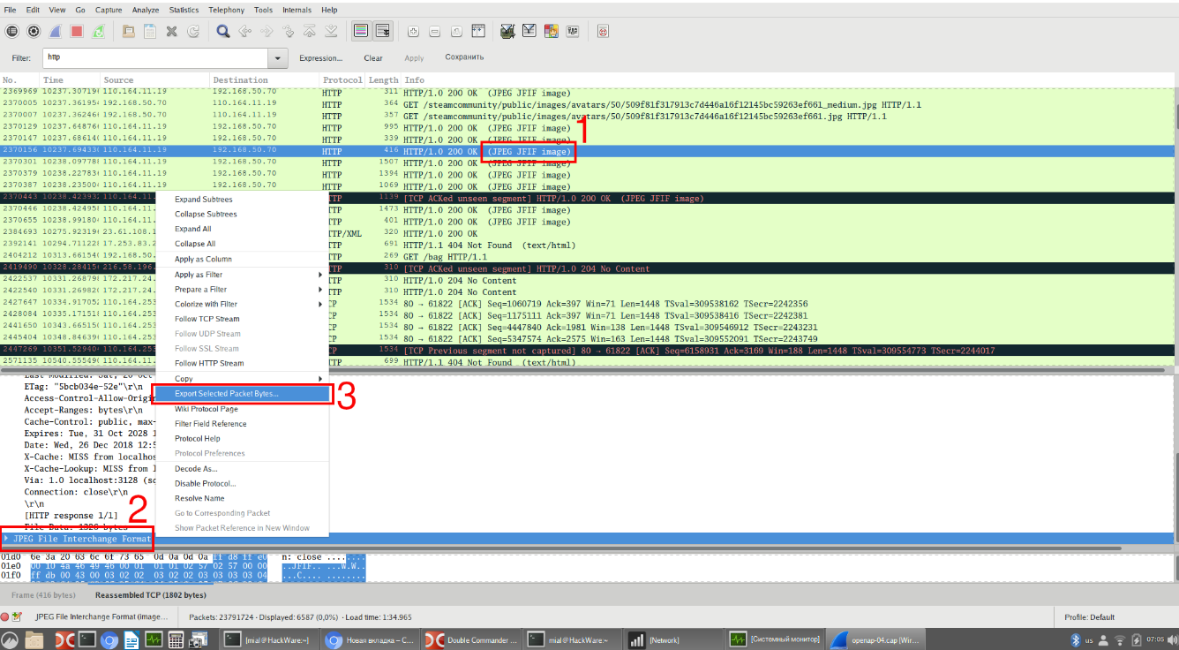The image size is (1179, 650).
Task: Open Double Commander from the taskbar
Action: tap(469, 639)
